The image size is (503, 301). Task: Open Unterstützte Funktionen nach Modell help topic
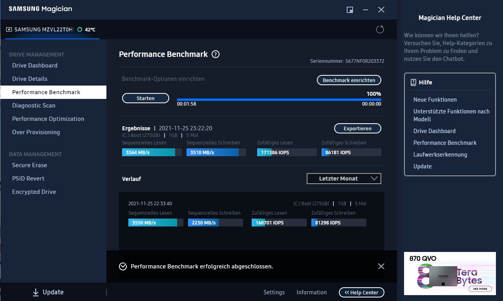tap(452, 115)
